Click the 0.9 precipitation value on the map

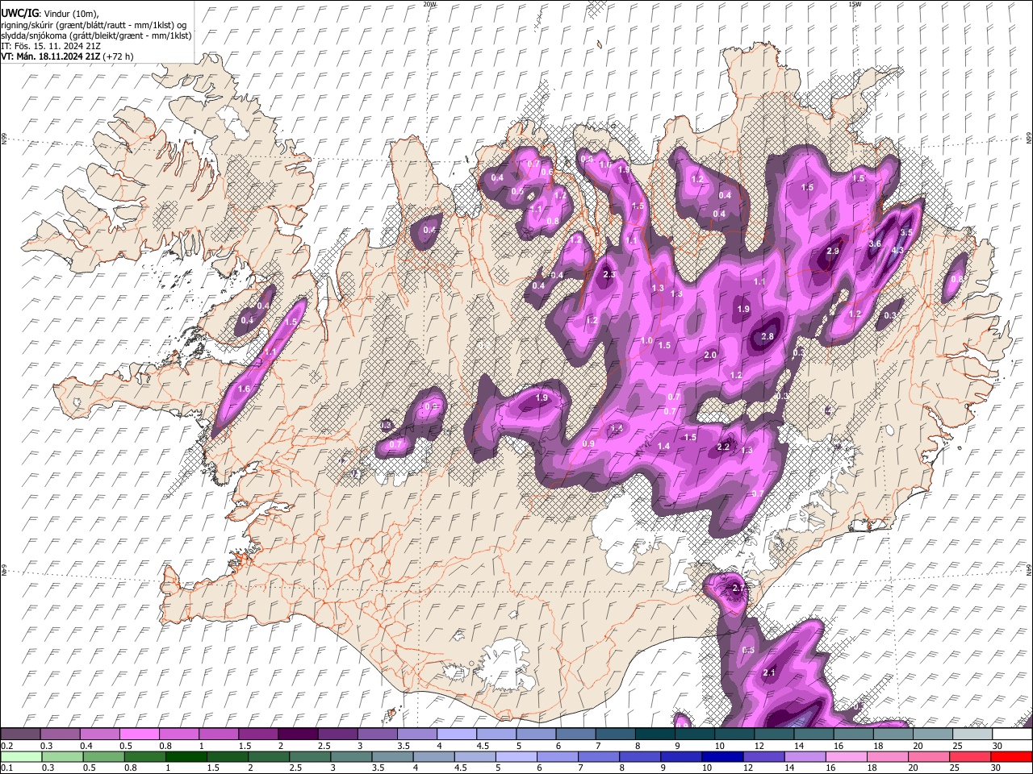pos(588,444)
